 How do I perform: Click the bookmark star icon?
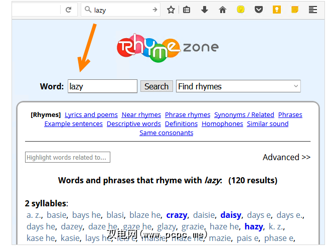click(171, 10)
